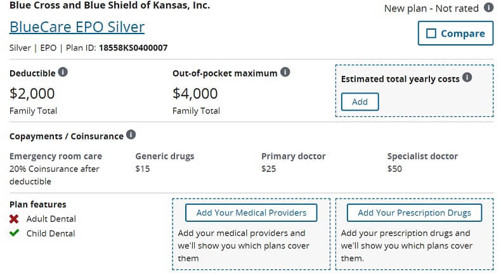Open info icon for Estimated total yearly costs
Image resolution: width=501 pixels, height=275 pixels.
(467, 77)
